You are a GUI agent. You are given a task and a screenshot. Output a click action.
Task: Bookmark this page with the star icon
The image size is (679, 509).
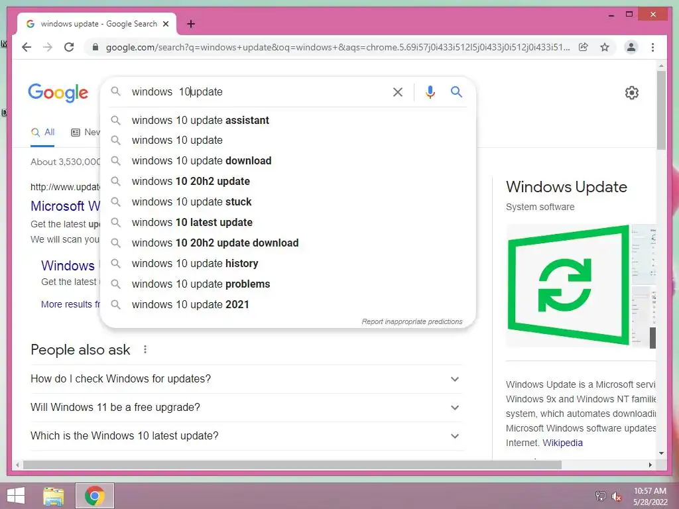coord(605,47)
